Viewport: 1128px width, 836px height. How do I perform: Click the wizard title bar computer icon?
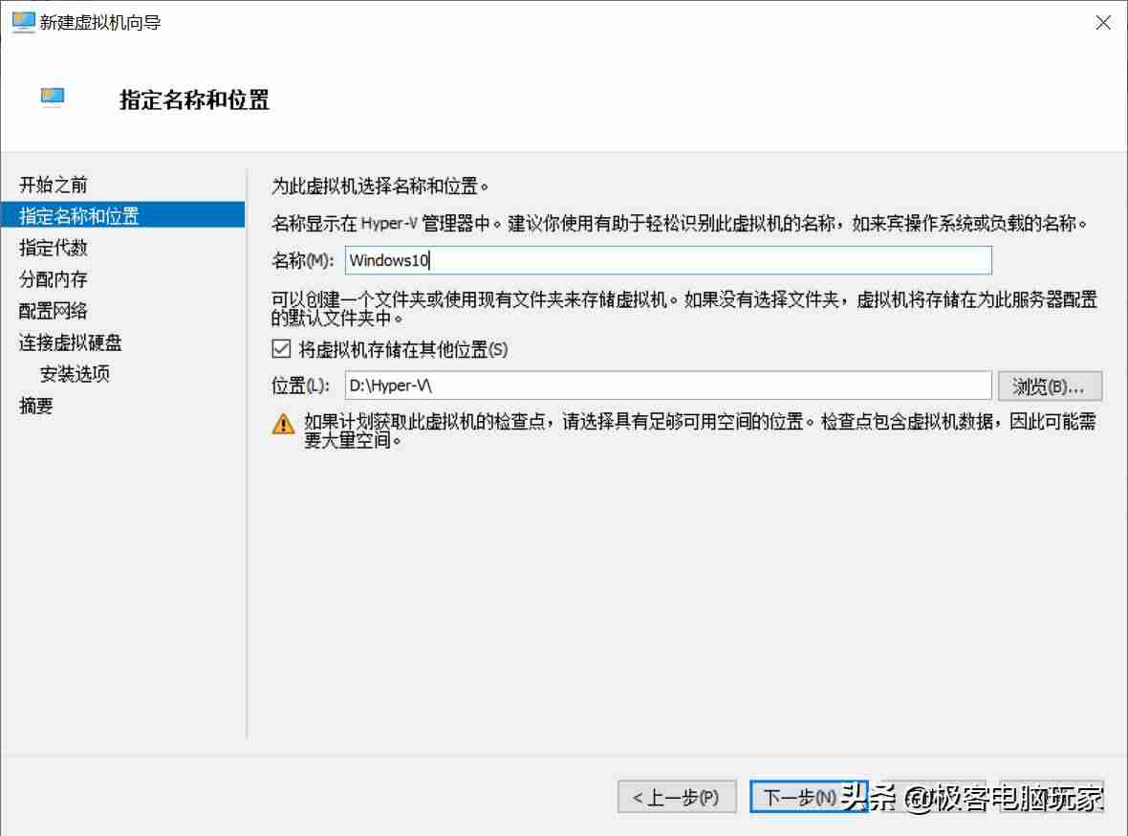[23, 22]
